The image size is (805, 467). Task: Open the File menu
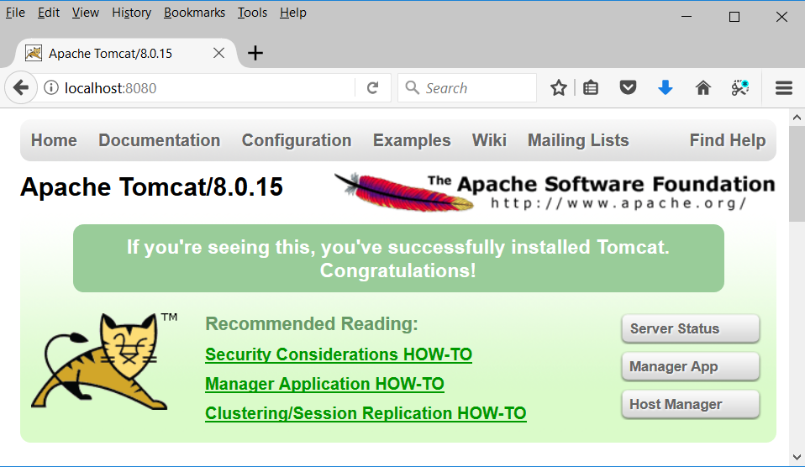(x=15, y=13)
